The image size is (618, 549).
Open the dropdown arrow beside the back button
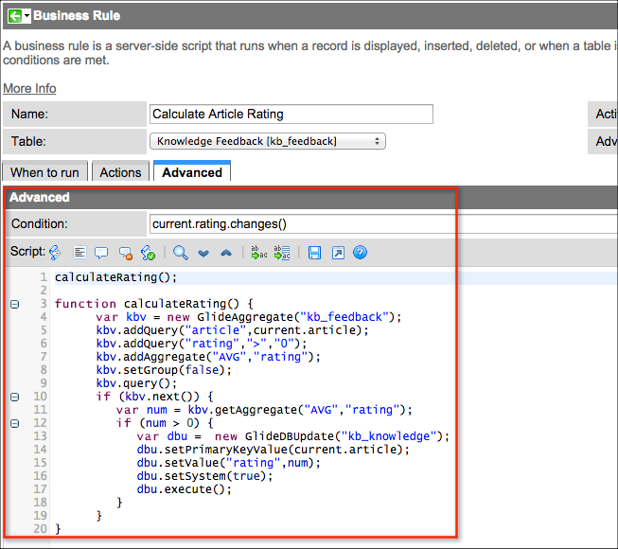(x=26, y=15)
